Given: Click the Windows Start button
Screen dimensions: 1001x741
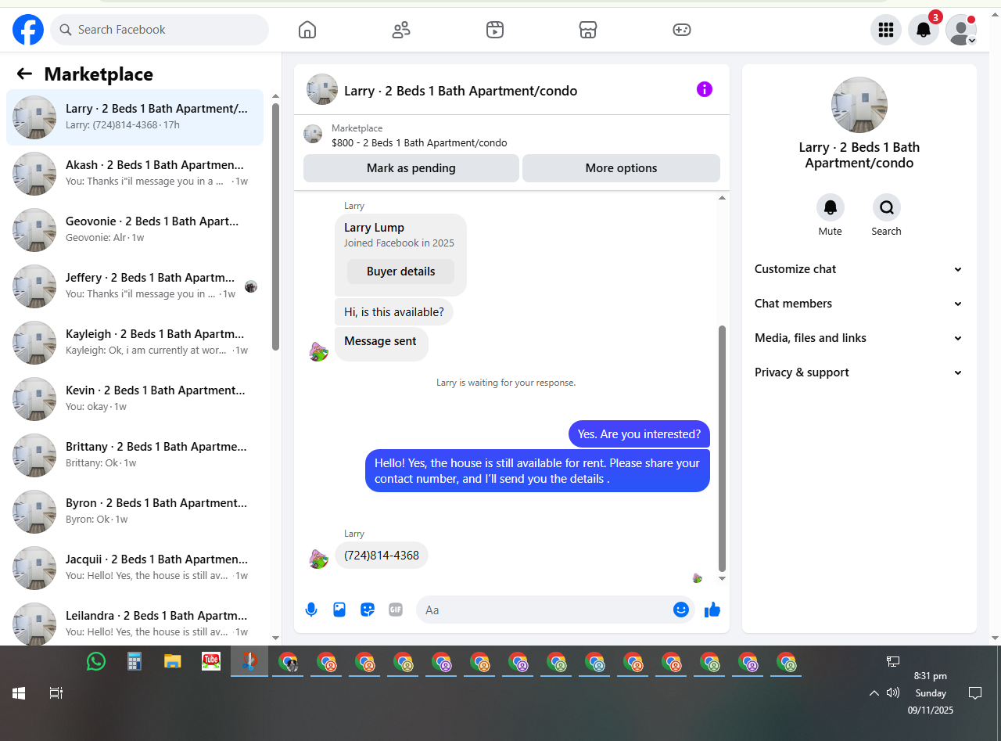Looking at the screenshot, I should (19, 693).
